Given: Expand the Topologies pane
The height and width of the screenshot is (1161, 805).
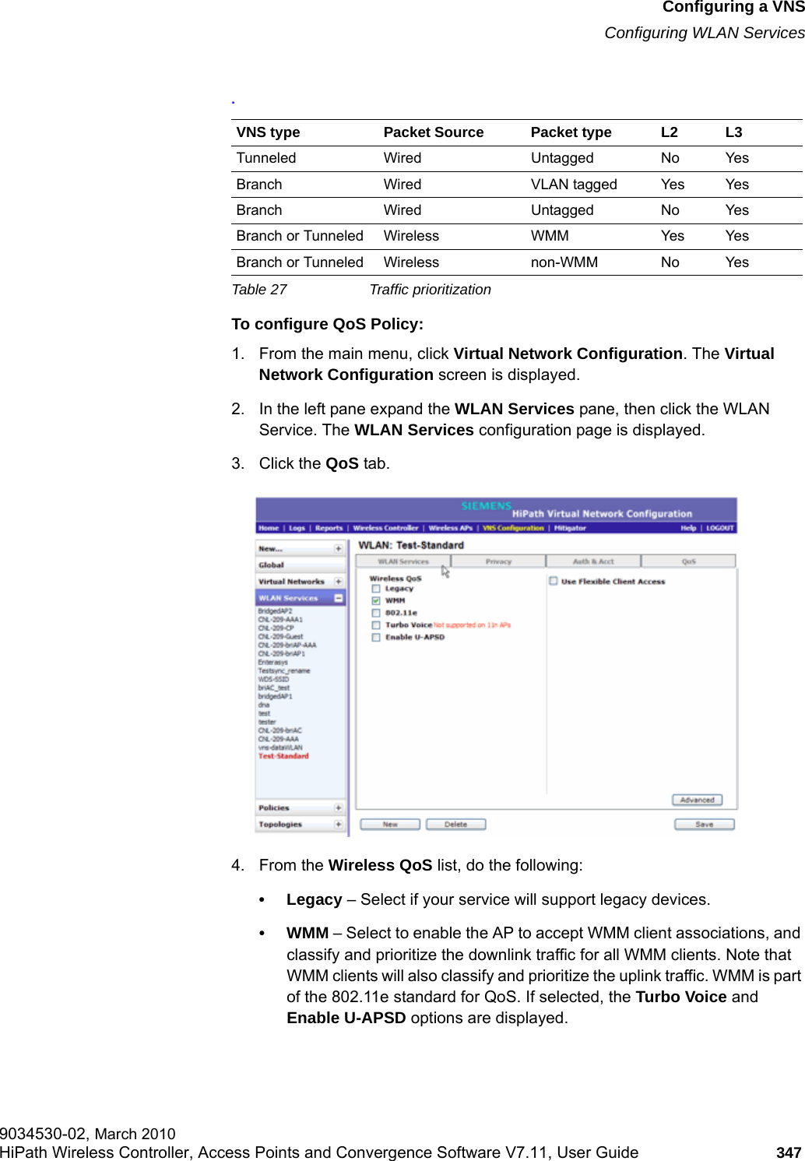Looking at the screenshot, I should coord(339,823).
